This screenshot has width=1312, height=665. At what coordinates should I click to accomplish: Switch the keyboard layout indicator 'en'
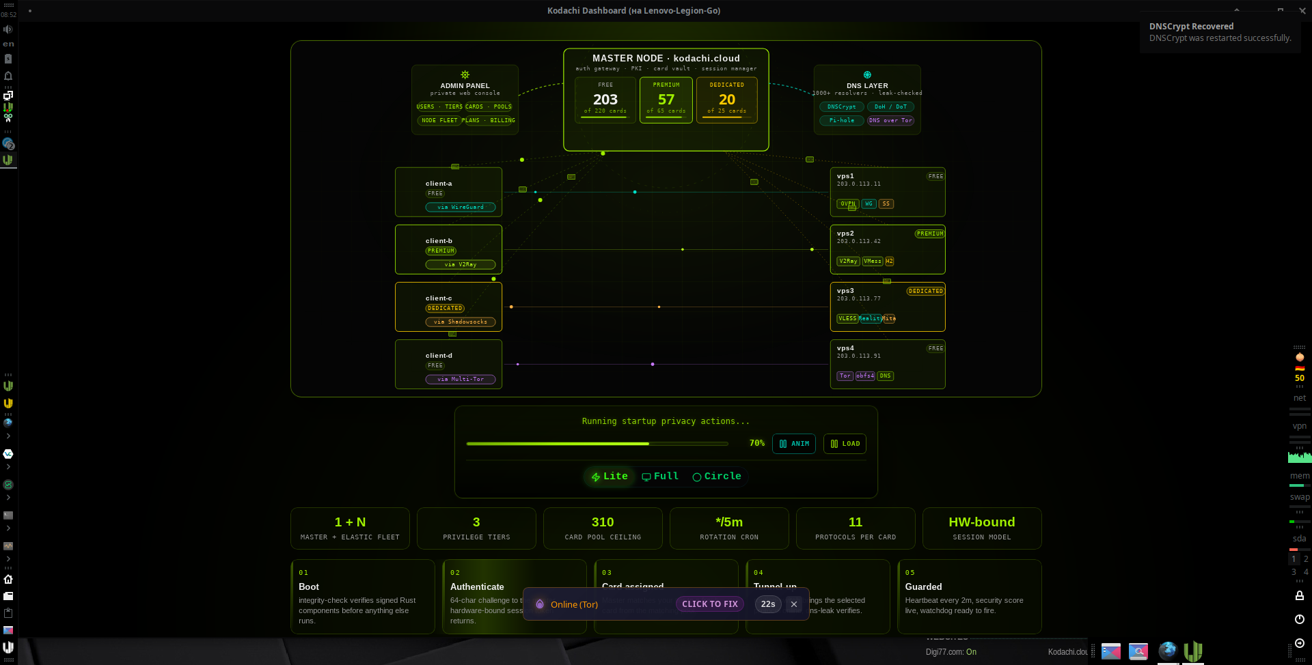click(8, 44)
